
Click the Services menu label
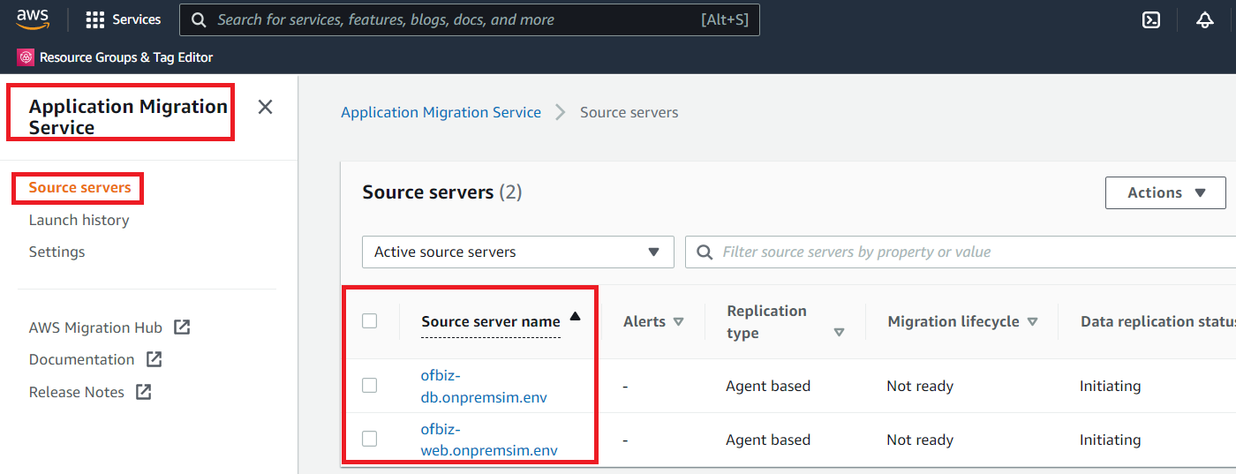(137, 19)
